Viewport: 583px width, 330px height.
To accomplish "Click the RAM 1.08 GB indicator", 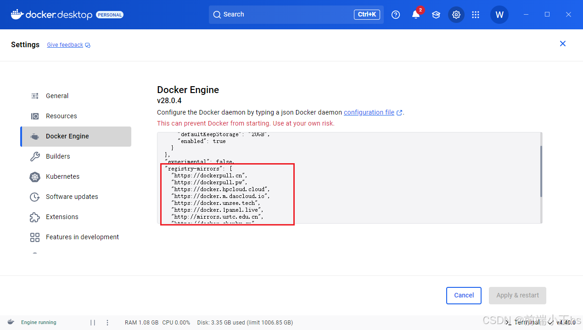I will pos(142,322).
